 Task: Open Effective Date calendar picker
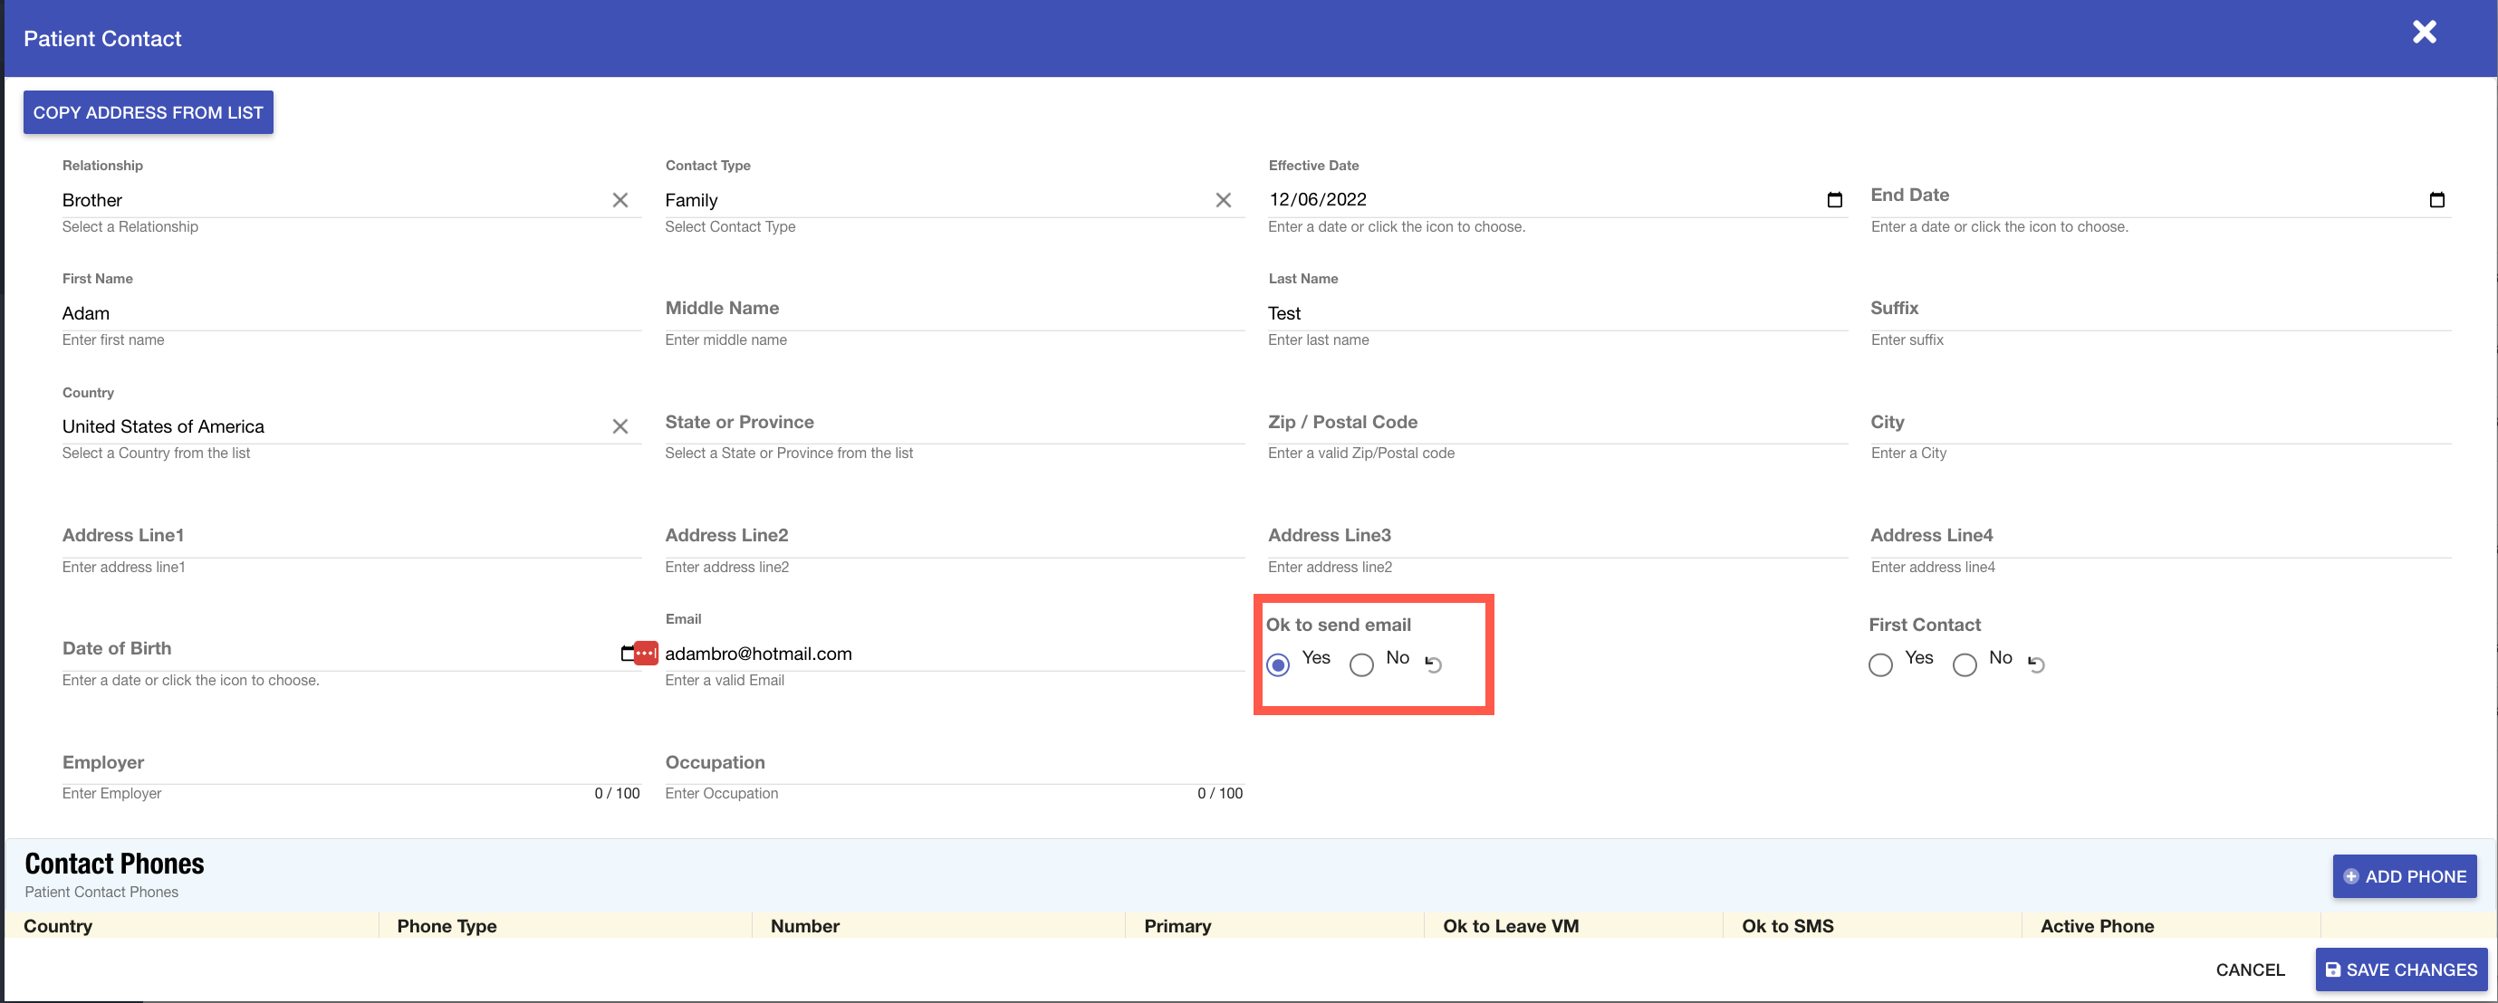click(1834, 200)
